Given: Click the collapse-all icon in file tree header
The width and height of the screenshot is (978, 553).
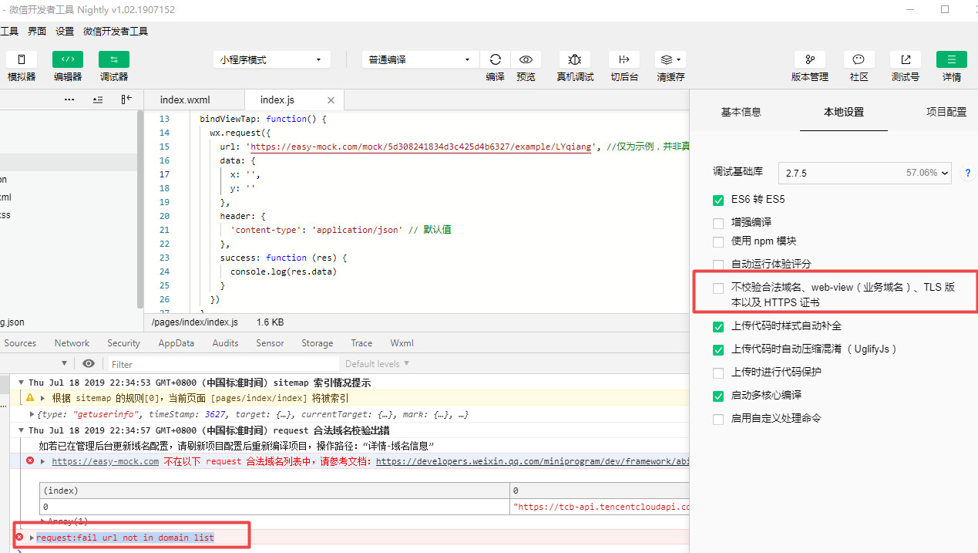Looking at the screenshot, I should click(98, 99).
